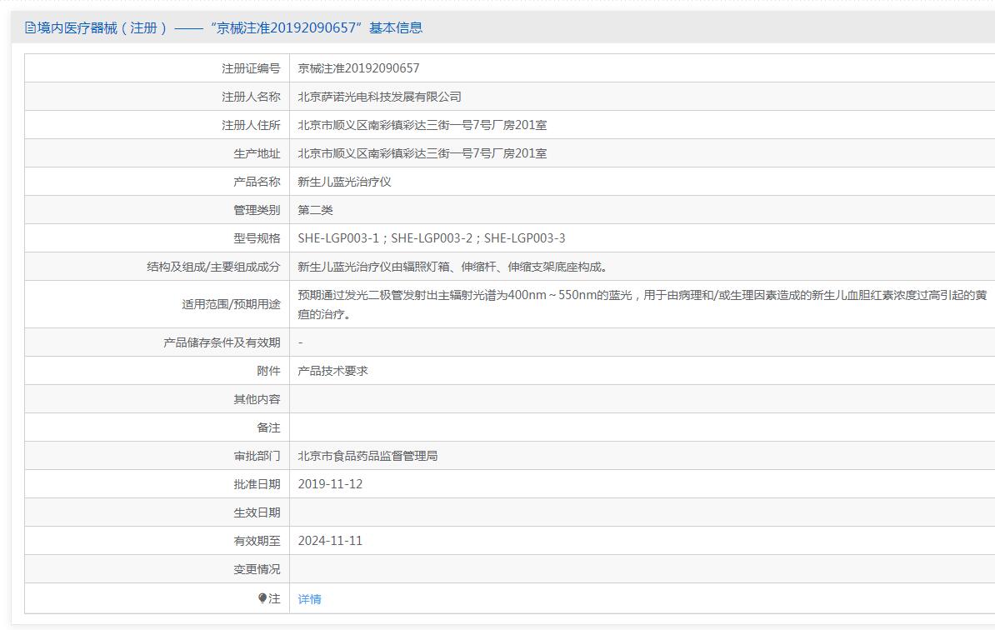Select address value in the 生产地址 row
The height and width of the screenshot is (630, 995).
[422, 152]
